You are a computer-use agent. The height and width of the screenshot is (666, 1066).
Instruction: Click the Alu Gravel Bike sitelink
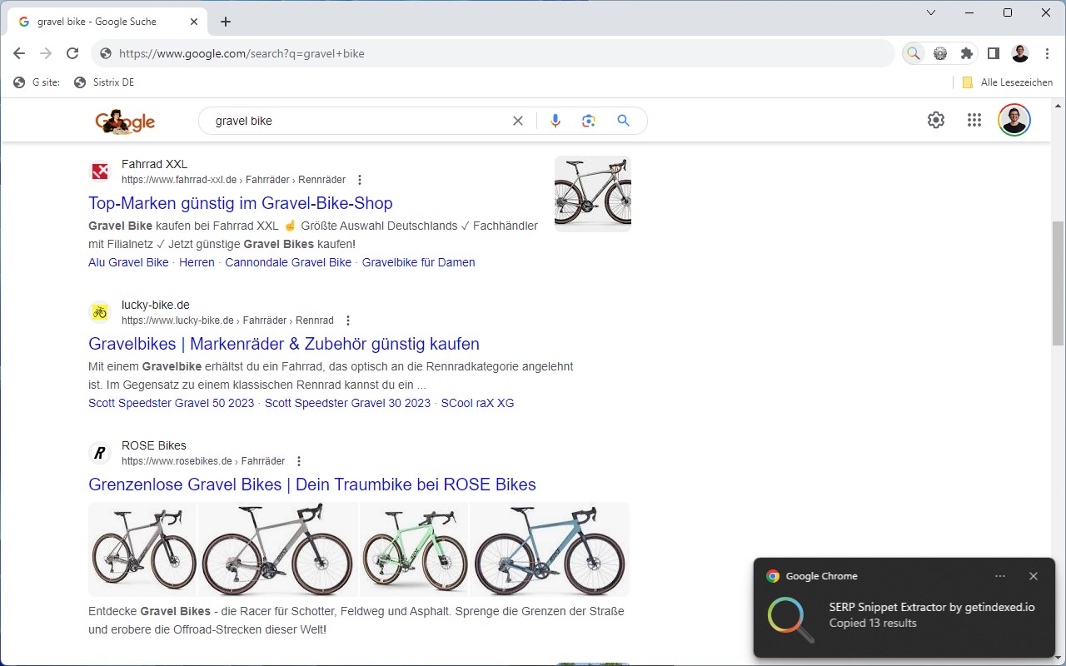coord(128,262)
